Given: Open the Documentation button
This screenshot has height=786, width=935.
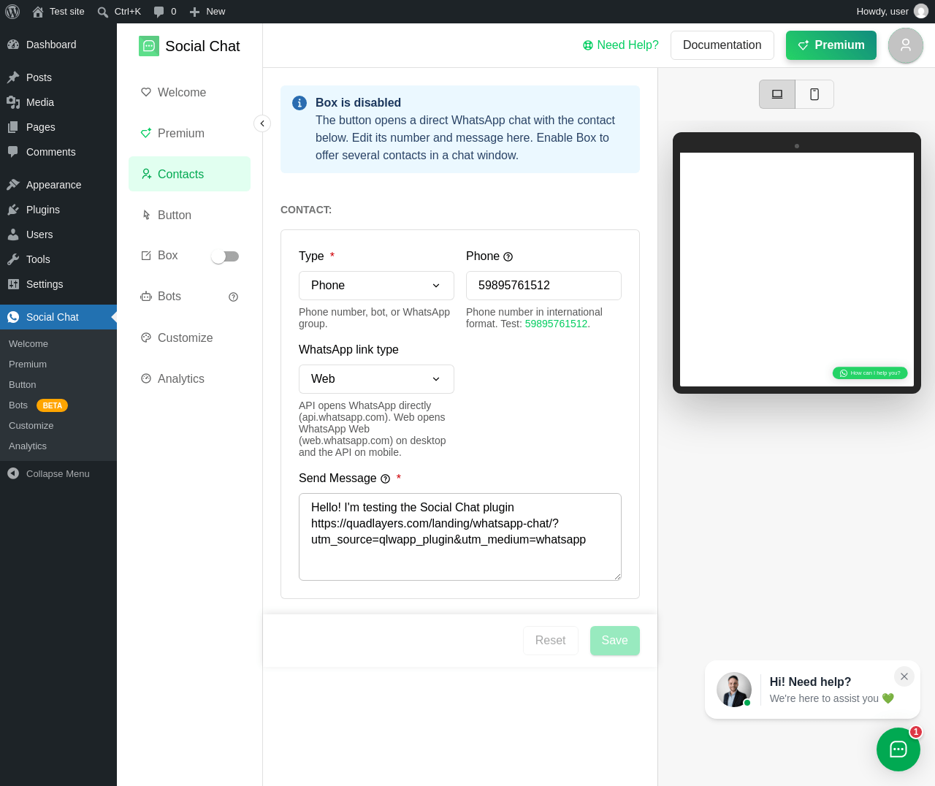Looking at the screenshot, I should 722,45.
